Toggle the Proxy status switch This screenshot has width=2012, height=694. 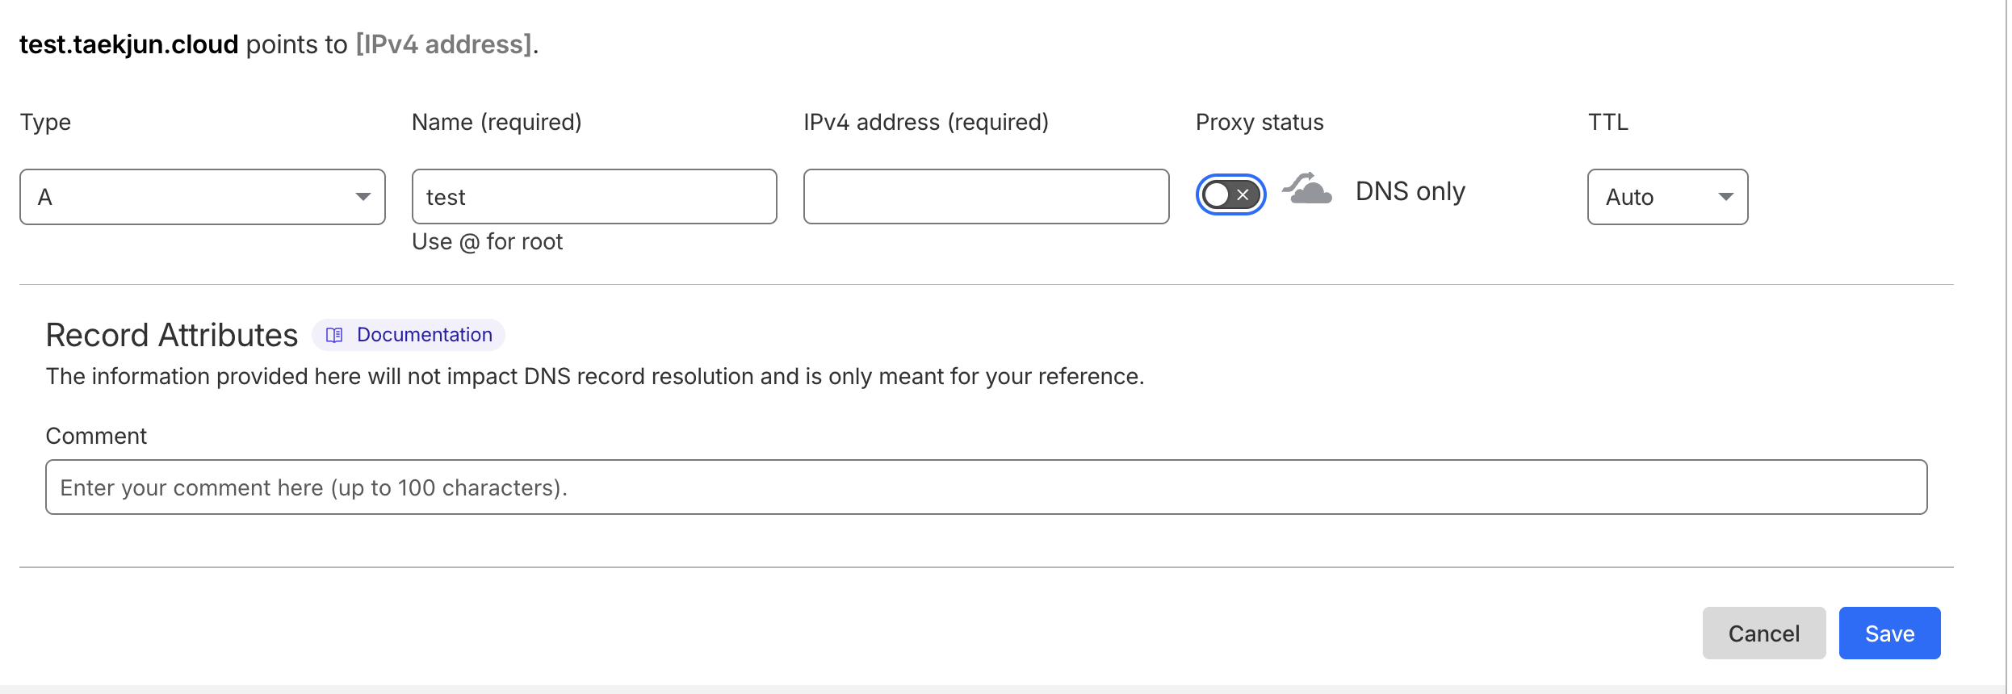click(1230, 194)
